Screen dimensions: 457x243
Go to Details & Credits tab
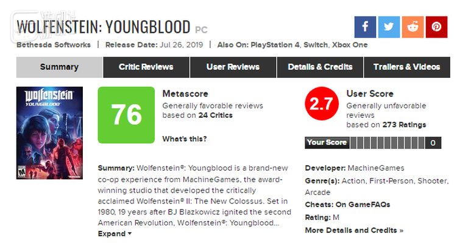(320, 67)
